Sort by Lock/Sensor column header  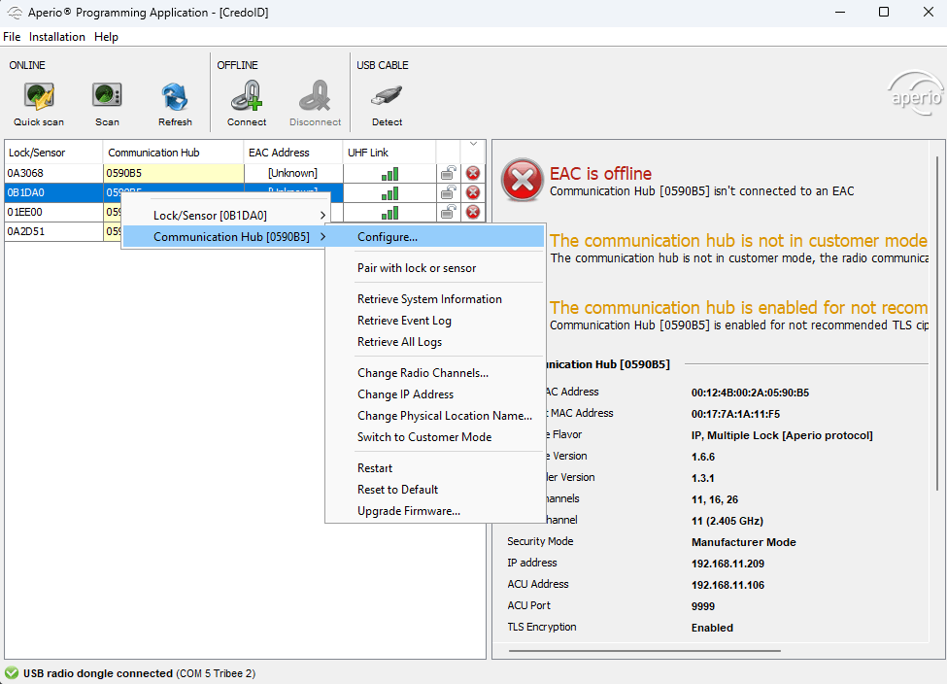tap(53, 153)
